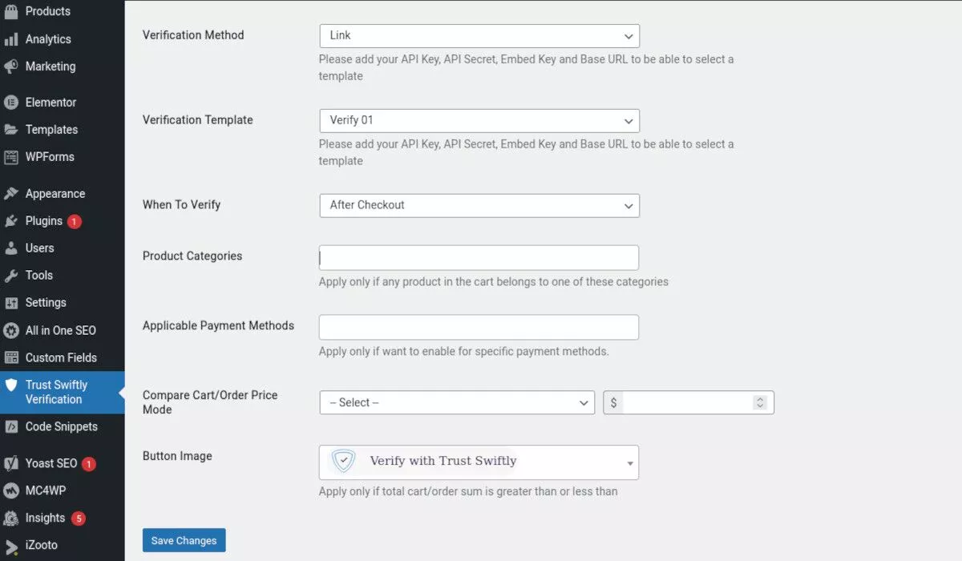962x561 pixels.
Task: Click the Users person icon
Action: click(11, 248)
